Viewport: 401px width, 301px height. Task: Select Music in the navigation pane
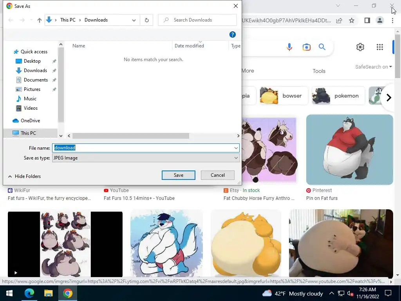30,98
